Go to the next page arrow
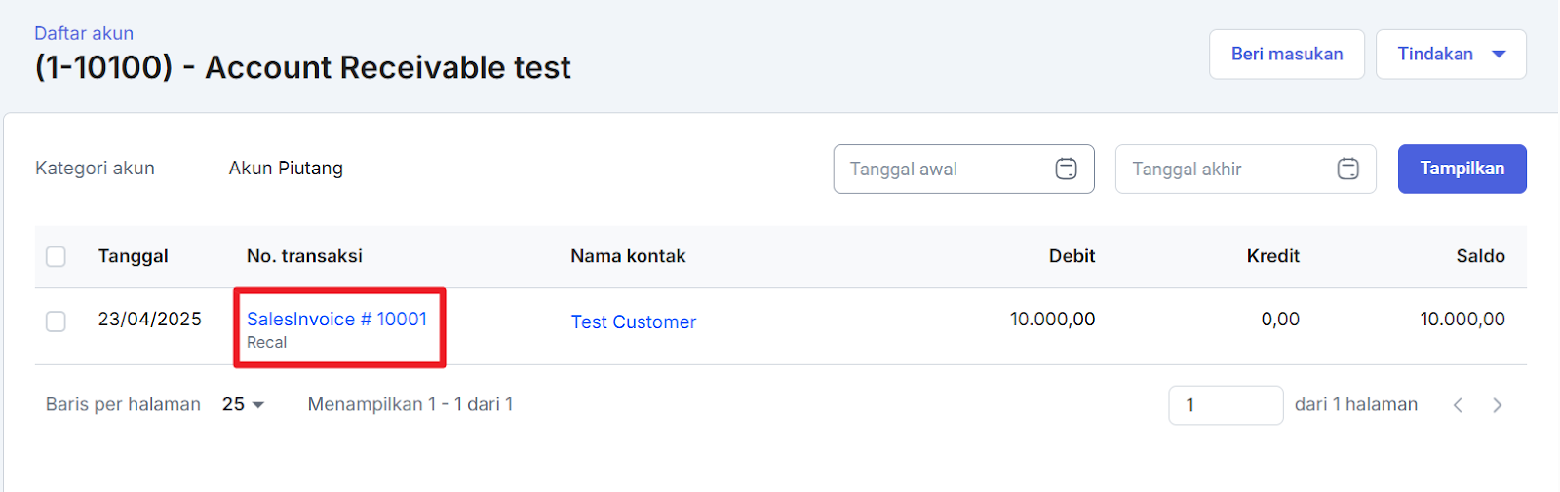 pos(1497,405)
